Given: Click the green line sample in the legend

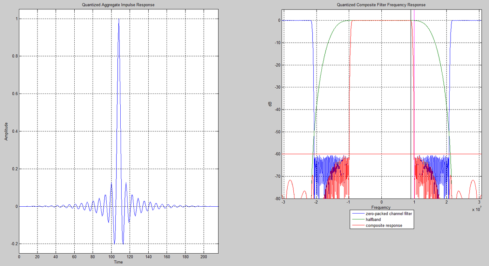Looking at the screenshot, I should click(358, 220).
